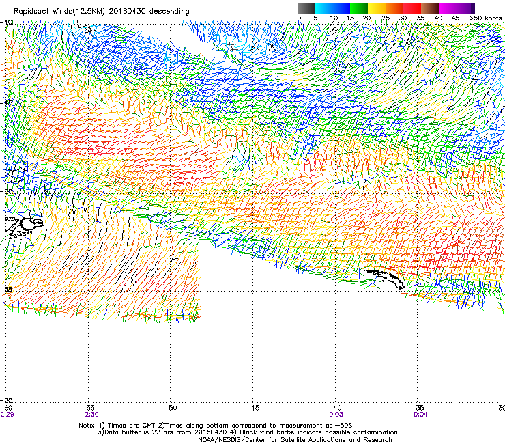Viewport: 505px width, 444px height.
Task: Click the purple 45-50 knots legend swatch
Action: coord(465,8)
